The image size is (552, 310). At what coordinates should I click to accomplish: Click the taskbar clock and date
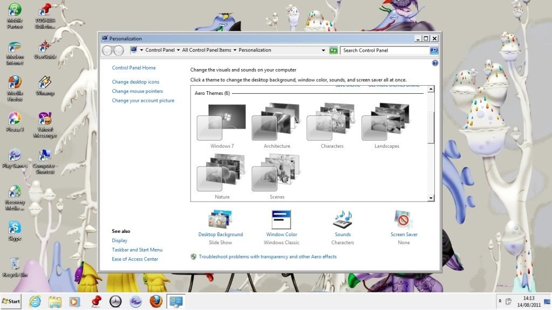[529, 301]
